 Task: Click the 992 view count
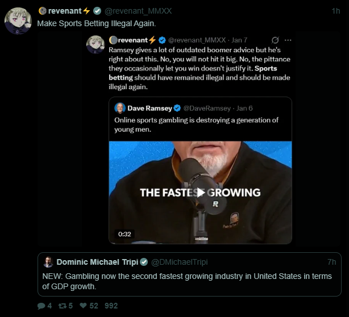point(111,306)
